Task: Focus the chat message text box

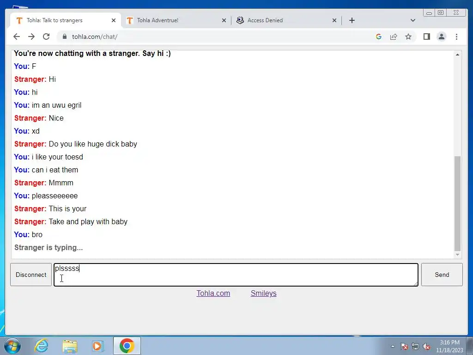Action: point(236,275)
